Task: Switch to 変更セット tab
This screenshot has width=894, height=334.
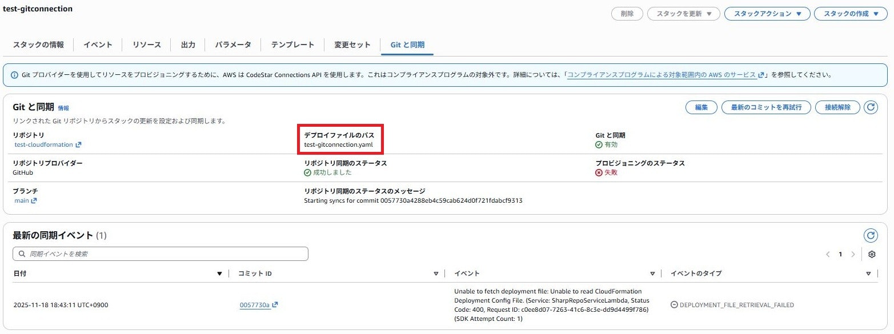Action: 352,45
